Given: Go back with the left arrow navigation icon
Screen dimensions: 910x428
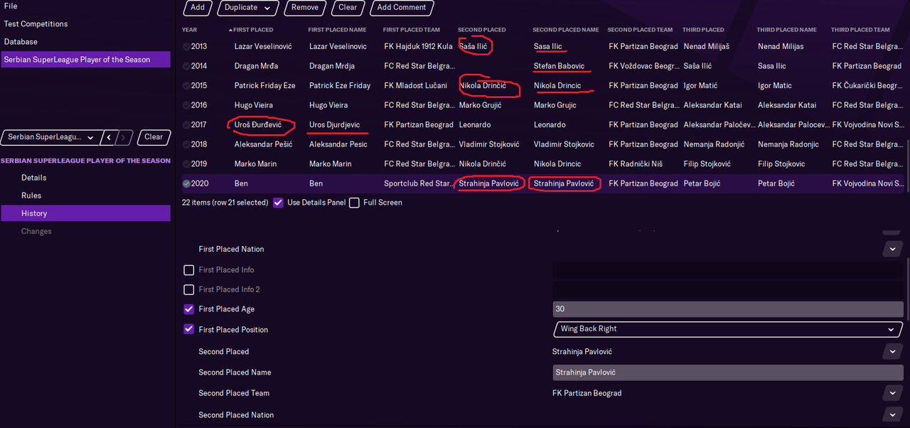Looking at the screenshot, I should point(109,137).
